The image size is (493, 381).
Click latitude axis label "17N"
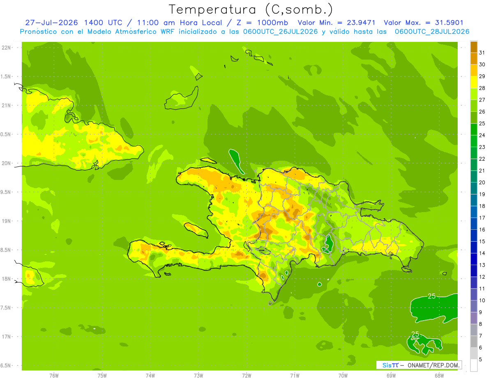(x=7, y=337)
